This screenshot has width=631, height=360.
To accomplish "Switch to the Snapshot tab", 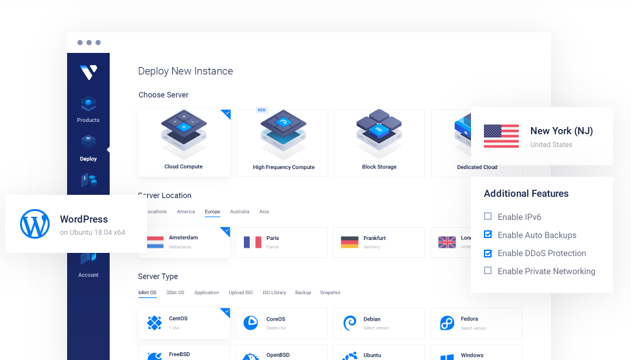I will 330,292.
